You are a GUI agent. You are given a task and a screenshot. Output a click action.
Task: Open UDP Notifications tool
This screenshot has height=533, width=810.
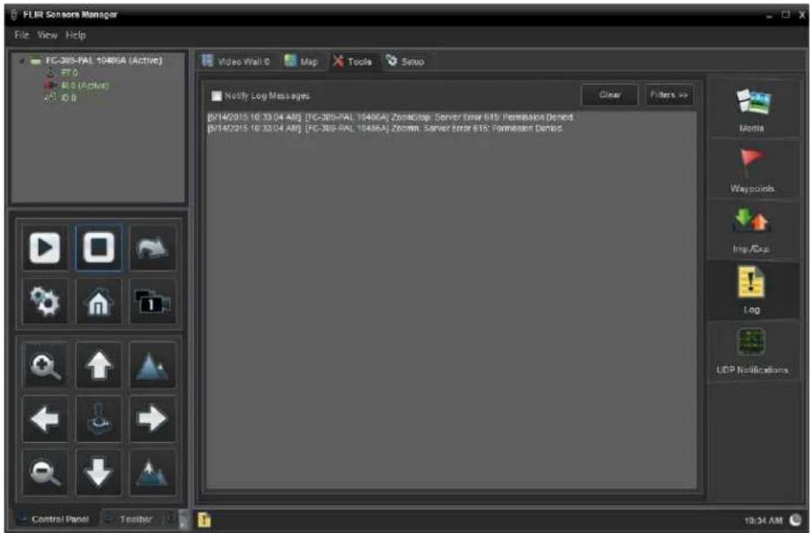pos(752,351)
